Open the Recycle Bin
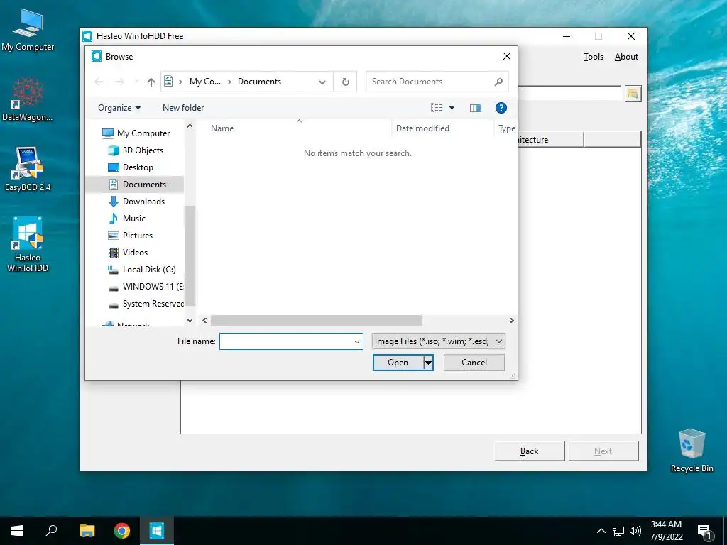 pyautogui.click(x=692, y=450)
